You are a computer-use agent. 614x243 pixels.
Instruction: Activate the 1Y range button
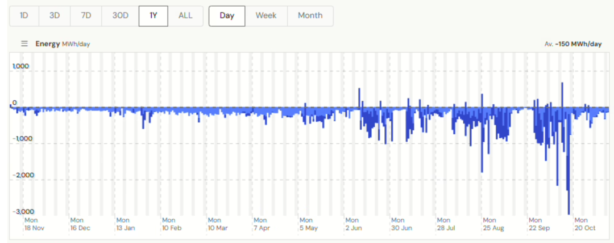pyautogui.click(x=153, y=16)
